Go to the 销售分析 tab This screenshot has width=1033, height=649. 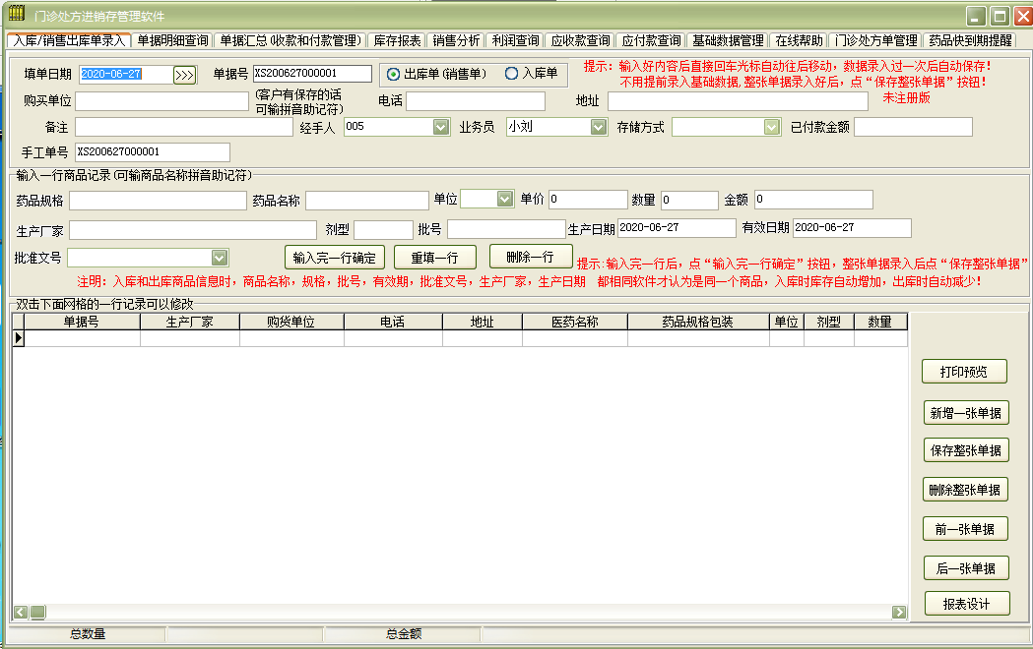click(457, 40)
